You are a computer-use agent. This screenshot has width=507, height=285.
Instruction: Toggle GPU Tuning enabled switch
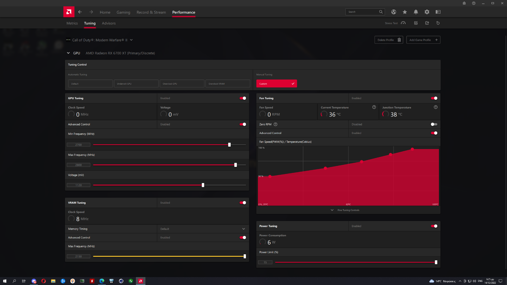243,98
